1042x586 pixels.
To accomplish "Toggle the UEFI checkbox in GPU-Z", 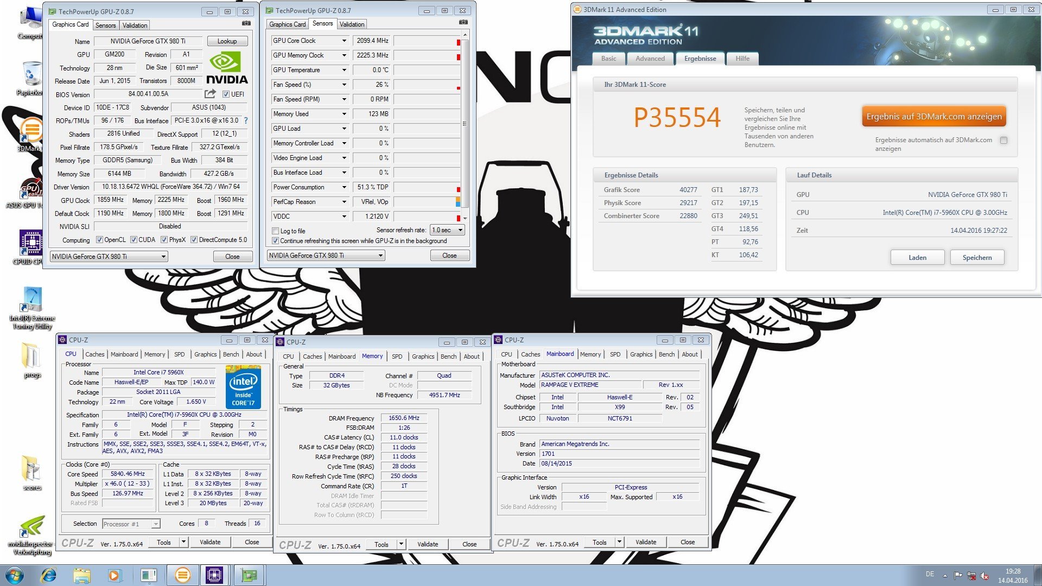I will click(226, 94).
